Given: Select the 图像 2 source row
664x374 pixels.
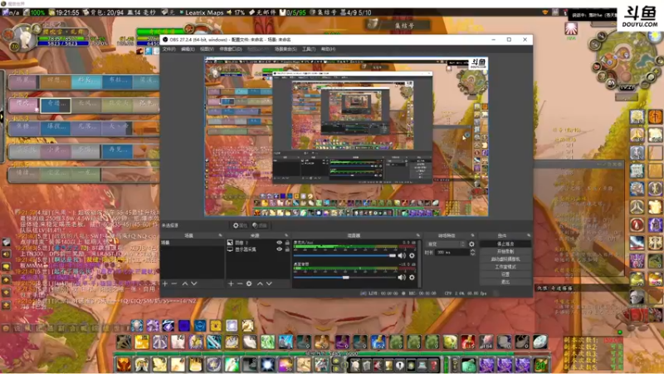Looking at the screenshot, I should pyautogui.click(x=258, y=243).
